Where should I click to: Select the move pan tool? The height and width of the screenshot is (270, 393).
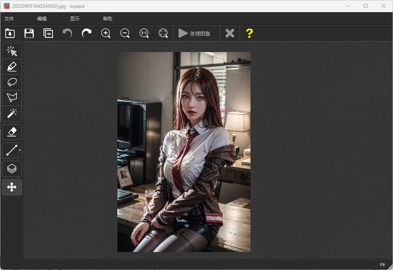coord(12,187)
